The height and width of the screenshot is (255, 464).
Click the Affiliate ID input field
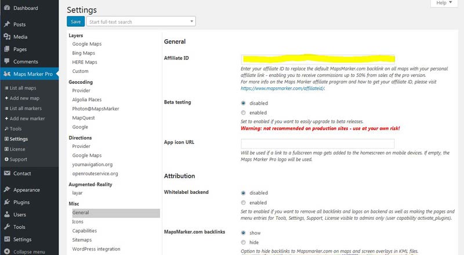point(317,59)
